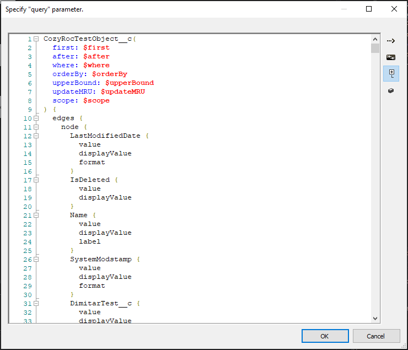Collapse the CozyRocTestObject__c block on line 1

pyautogui.click(x=36, y=39)
